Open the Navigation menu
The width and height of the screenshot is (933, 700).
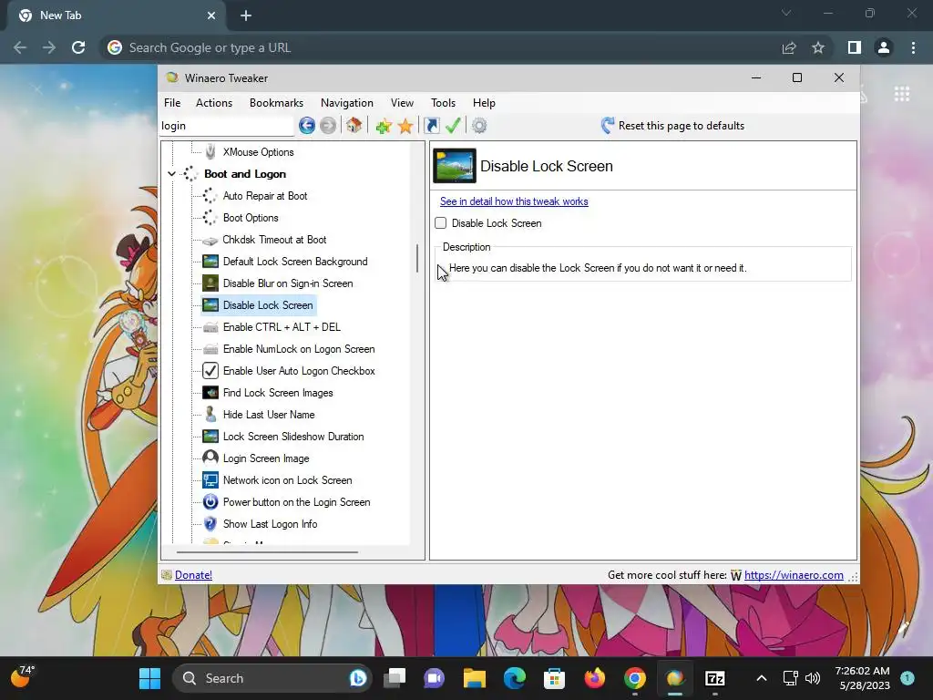click(347, 103)
